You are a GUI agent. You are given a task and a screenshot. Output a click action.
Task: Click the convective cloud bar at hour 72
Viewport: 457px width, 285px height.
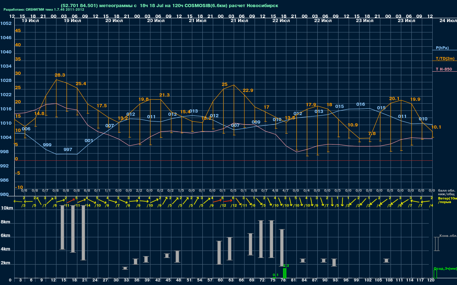point(261,239)
